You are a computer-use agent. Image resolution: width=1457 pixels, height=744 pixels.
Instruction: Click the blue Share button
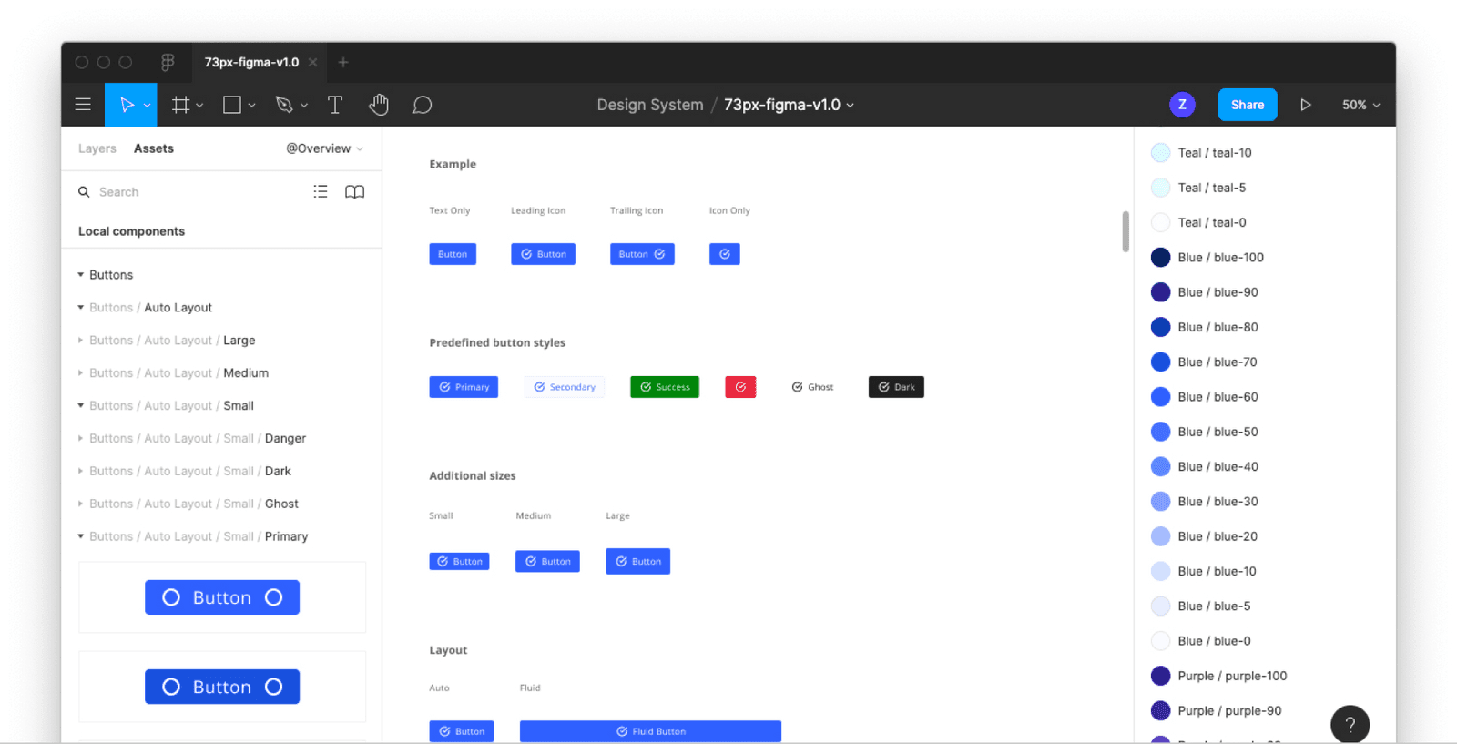pyautogui.click(x=1248, y=105)
